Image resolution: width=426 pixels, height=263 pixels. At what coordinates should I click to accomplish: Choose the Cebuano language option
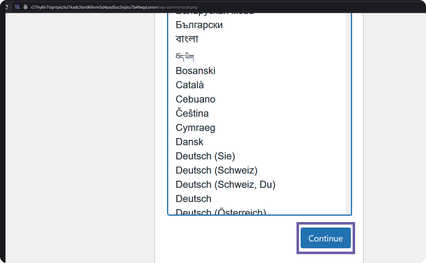pyautogui.click(x=195, y=99)
